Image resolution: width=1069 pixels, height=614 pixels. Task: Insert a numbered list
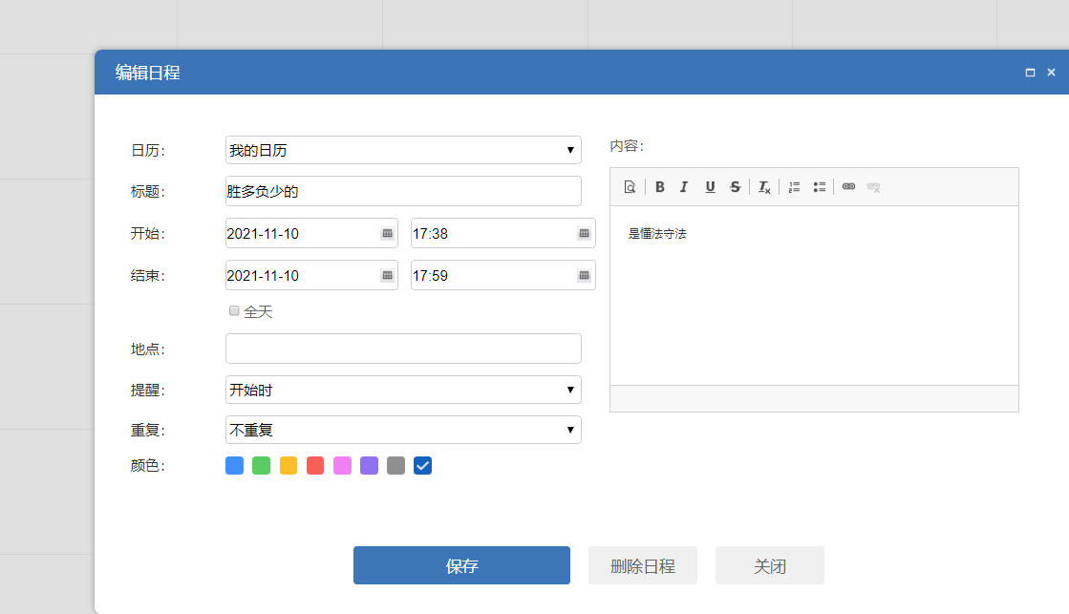click(794, 187)
